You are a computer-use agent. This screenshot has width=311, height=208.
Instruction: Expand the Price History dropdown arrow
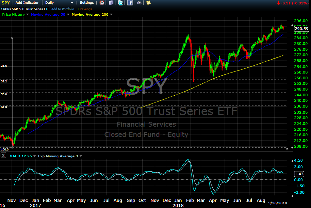coord(28,15)
